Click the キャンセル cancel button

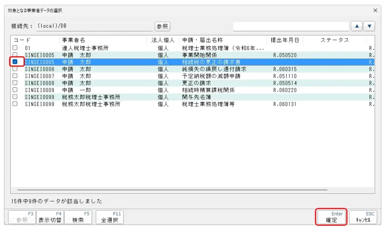(x=363, y=217)
